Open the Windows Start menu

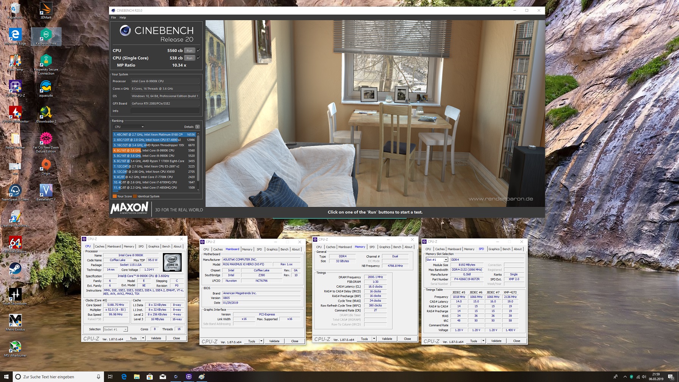click(x=6, y=377)
